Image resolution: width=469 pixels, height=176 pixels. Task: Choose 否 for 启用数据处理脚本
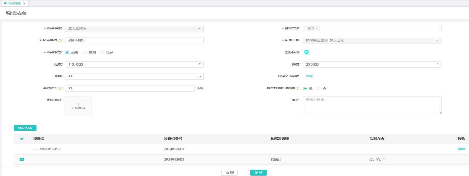click(x=319, y=88)
